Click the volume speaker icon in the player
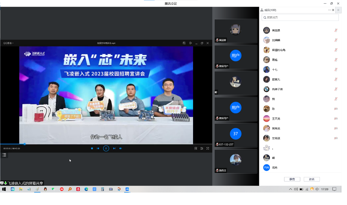 point(121,148)
